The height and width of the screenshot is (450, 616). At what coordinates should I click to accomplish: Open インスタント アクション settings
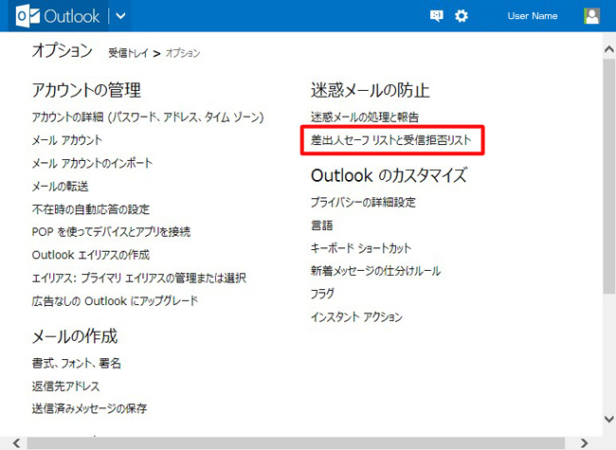point(356,317)
